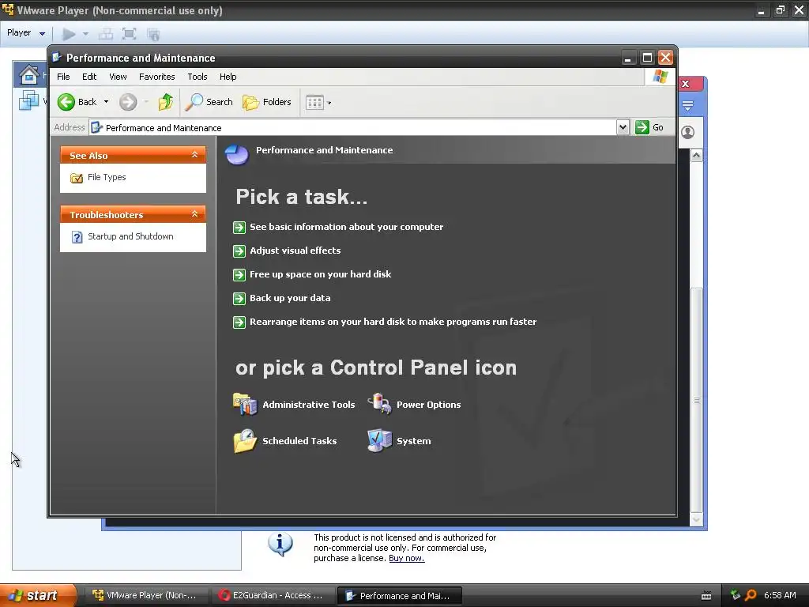809x607 pixels.
Task: Go up one folder level
Action: 166,102
